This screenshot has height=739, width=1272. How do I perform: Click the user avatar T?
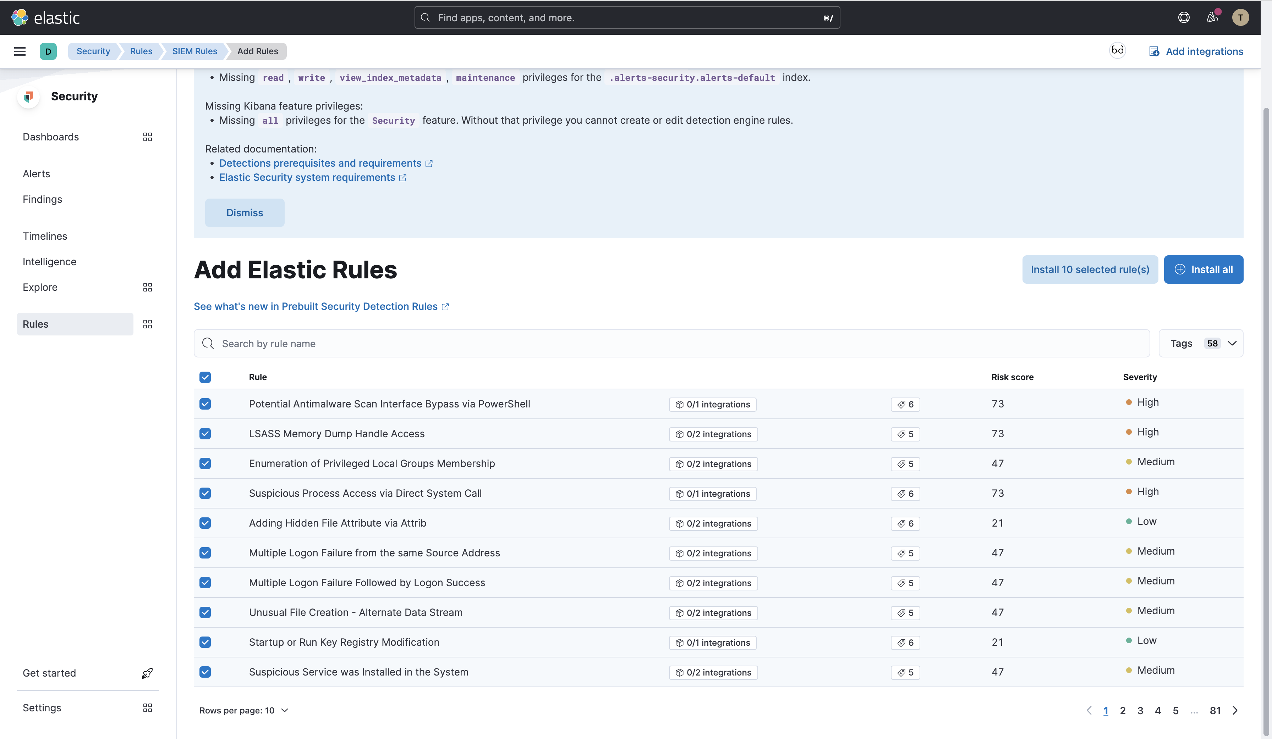1240,18
